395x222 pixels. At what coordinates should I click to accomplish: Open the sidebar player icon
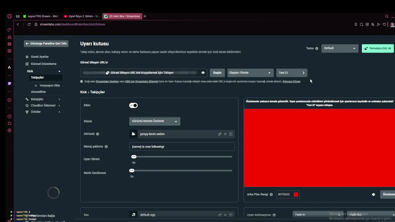pos(9,100)
